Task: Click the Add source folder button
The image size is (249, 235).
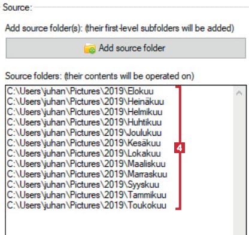Action: [126, 48]
